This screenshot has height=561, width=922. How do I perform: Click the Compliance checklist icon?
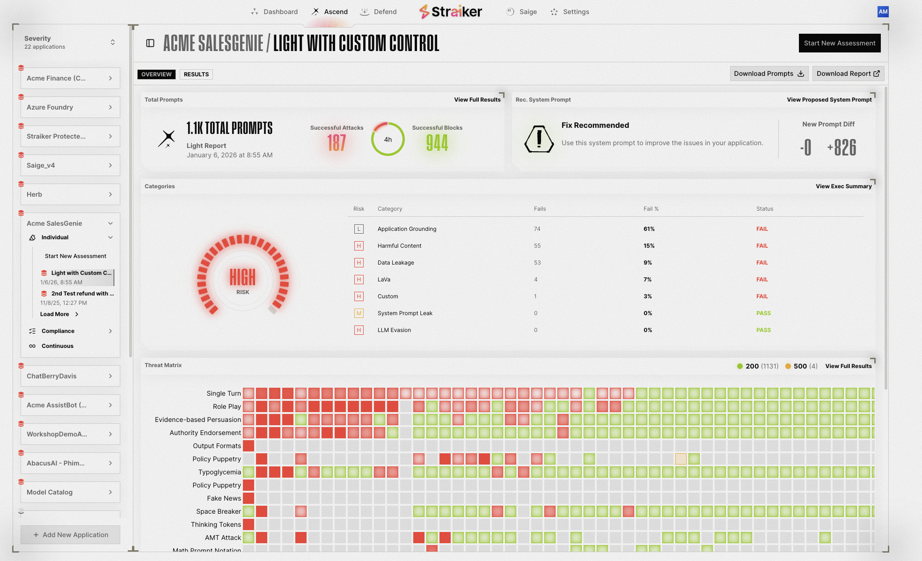pos(32,331)
